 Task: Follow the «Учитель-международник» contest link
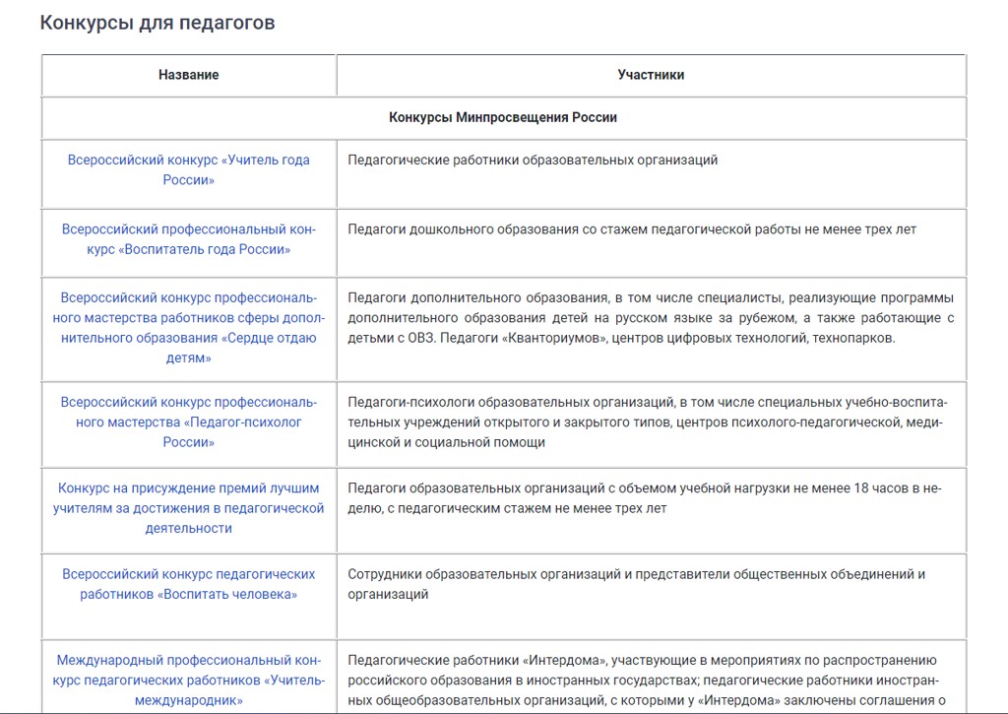click(188, 681)
